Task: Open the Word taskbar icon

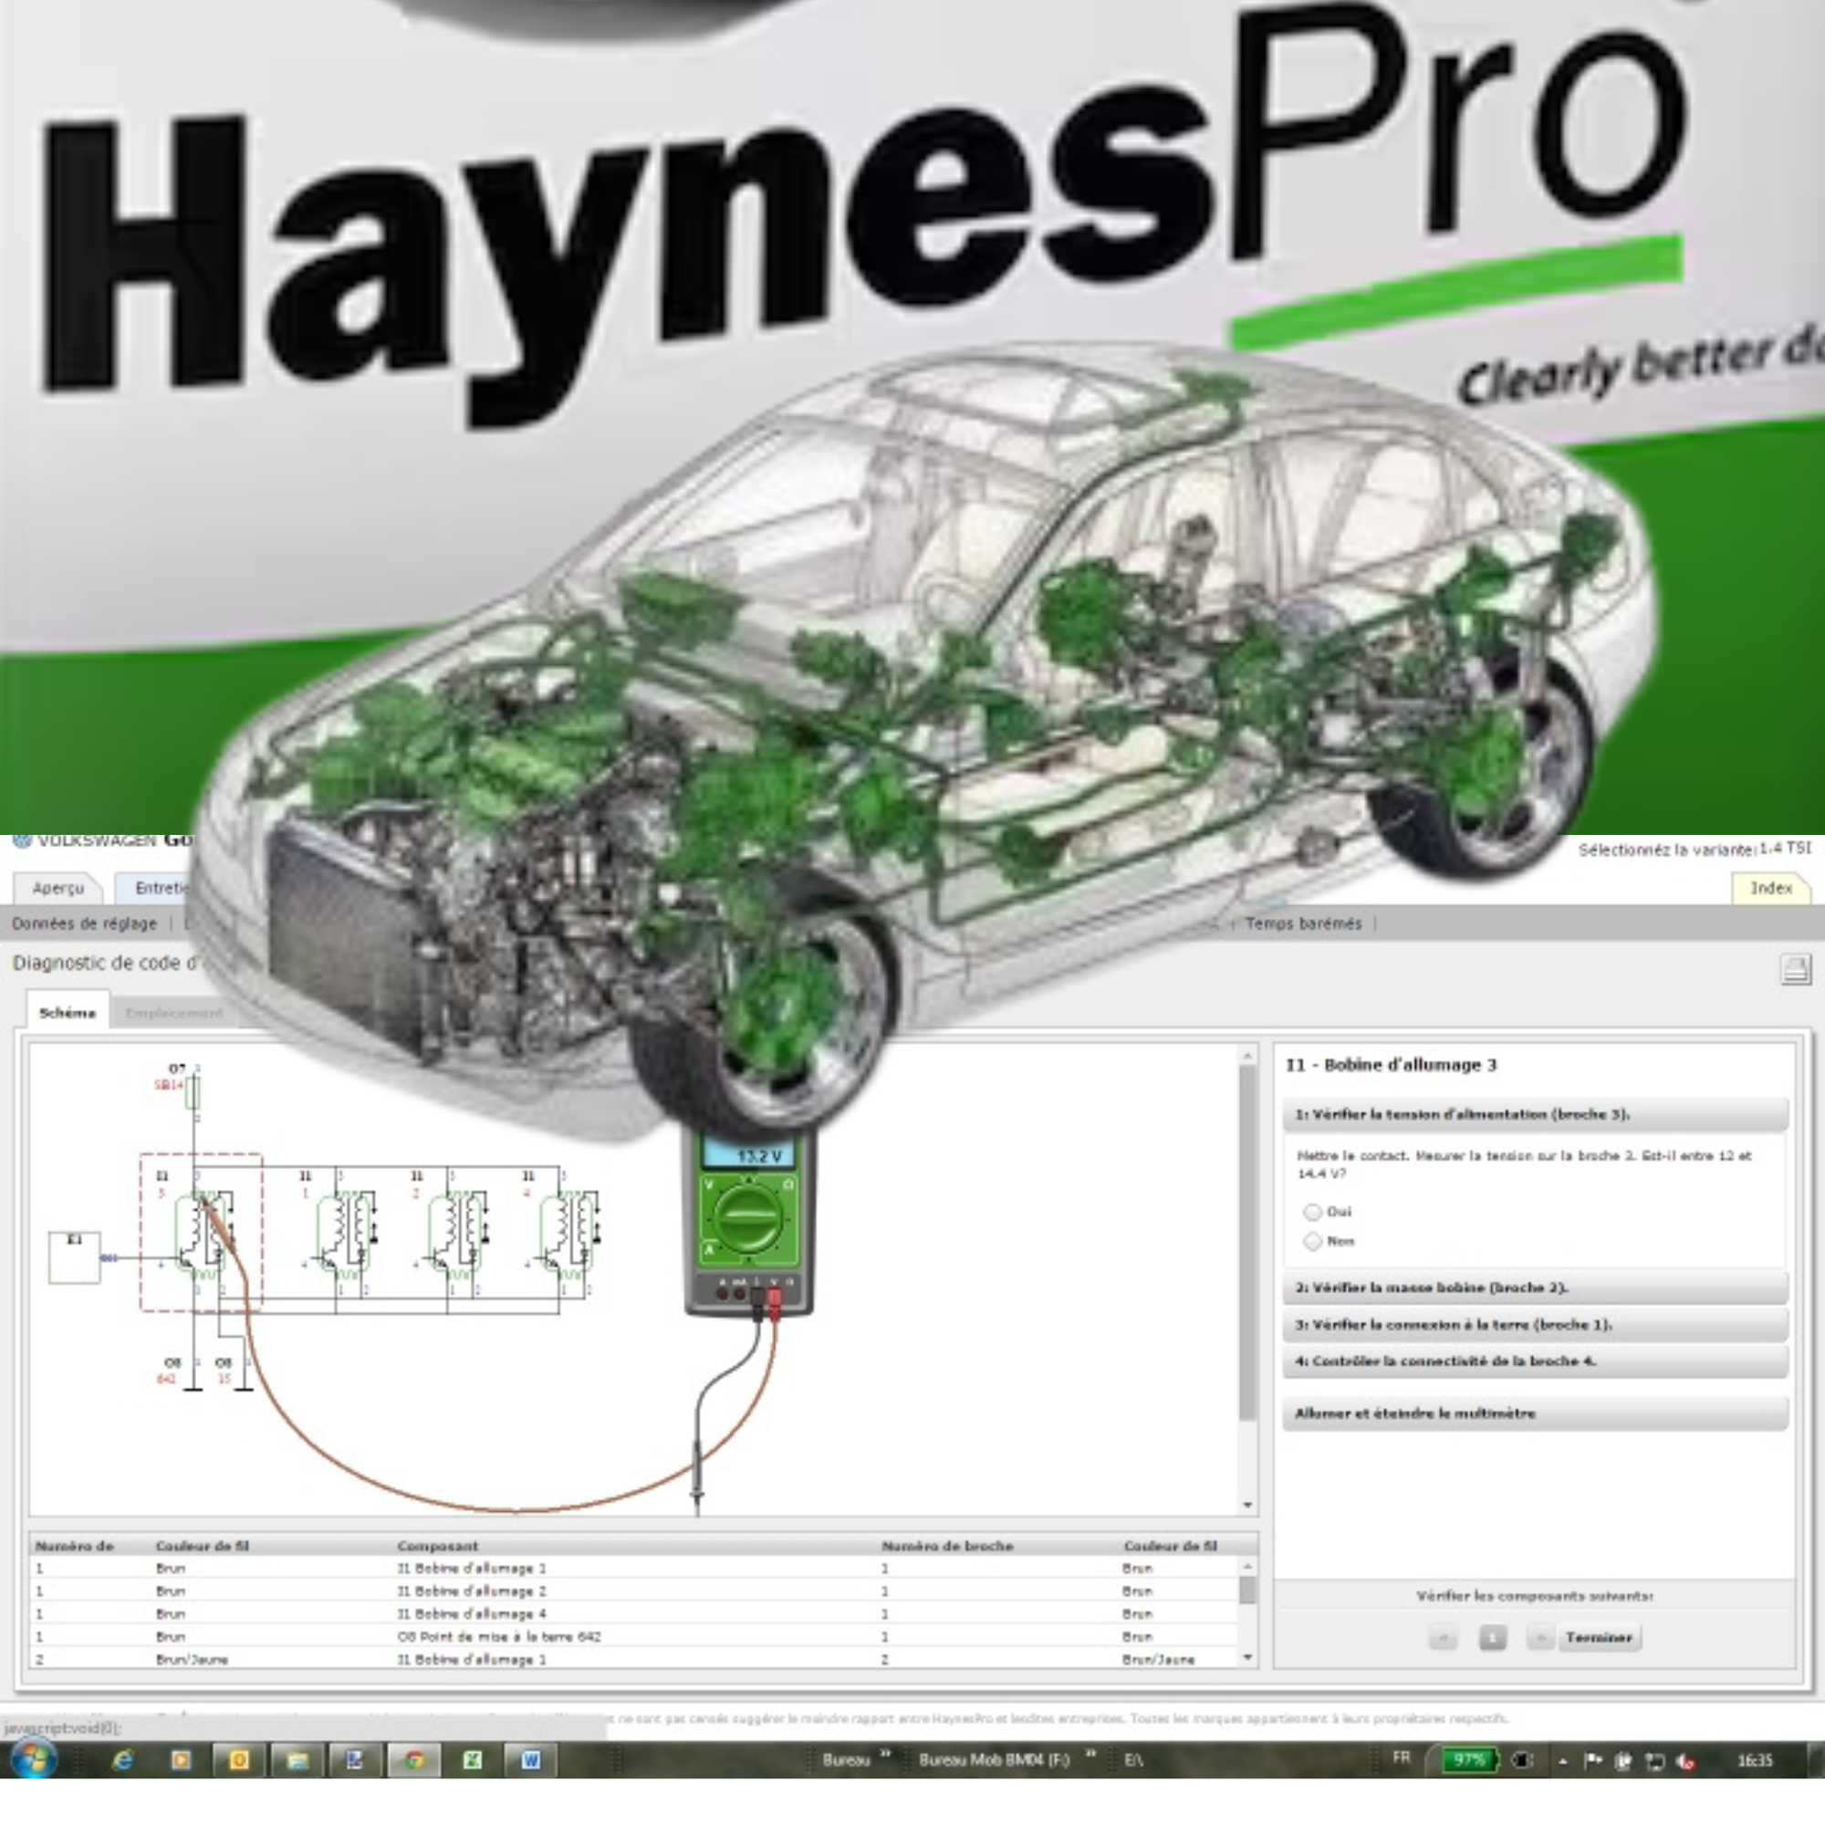Action: pos(529,1760)
